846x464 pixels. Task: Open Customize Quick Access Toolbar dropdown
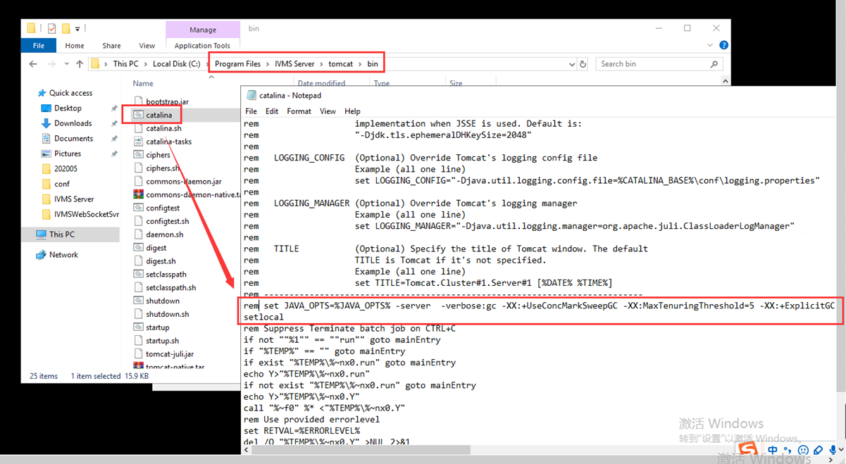pyautogui.click(x=77, y=29)
